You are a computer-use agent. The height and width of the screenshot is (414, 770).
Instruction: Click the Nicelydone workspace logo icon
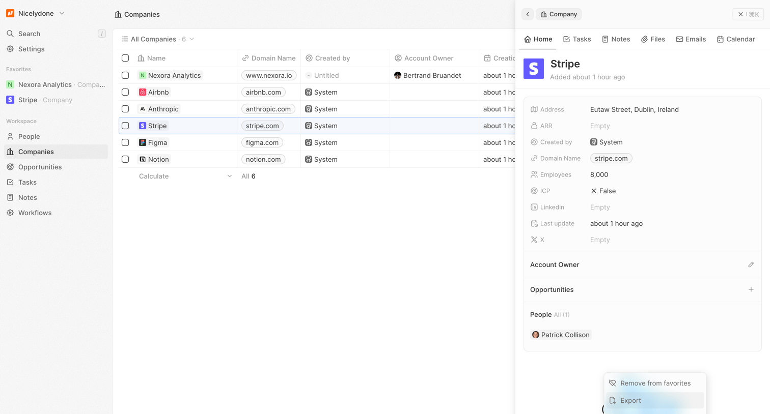tap(10, 13)
